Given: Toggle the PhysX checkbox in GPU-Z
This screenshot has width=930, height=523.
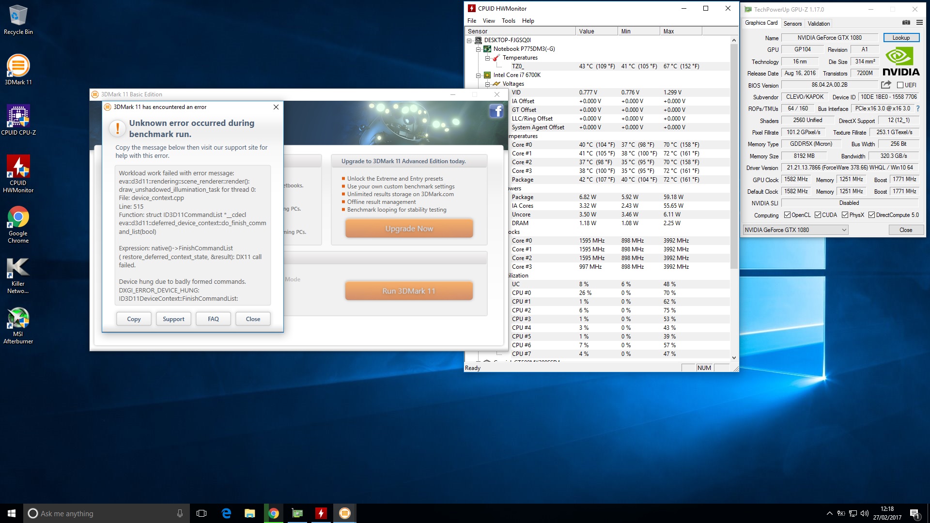Looking at the screenshot, I should [x=845, y=215].
